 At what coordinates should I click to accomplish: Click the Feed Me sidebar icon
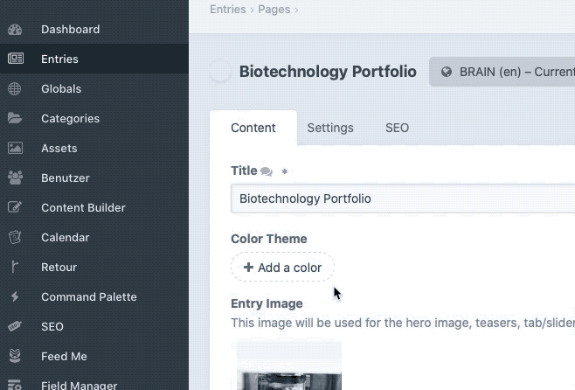coord(15,356)
